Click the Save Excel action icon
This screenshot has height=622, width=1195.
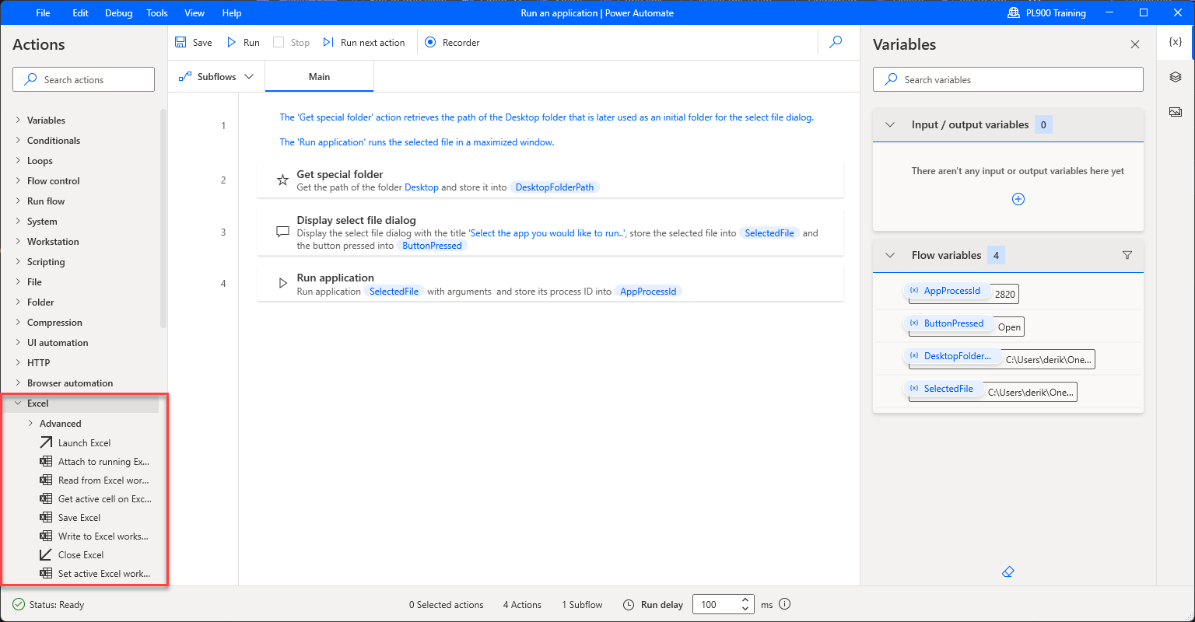tap(46, 518)
